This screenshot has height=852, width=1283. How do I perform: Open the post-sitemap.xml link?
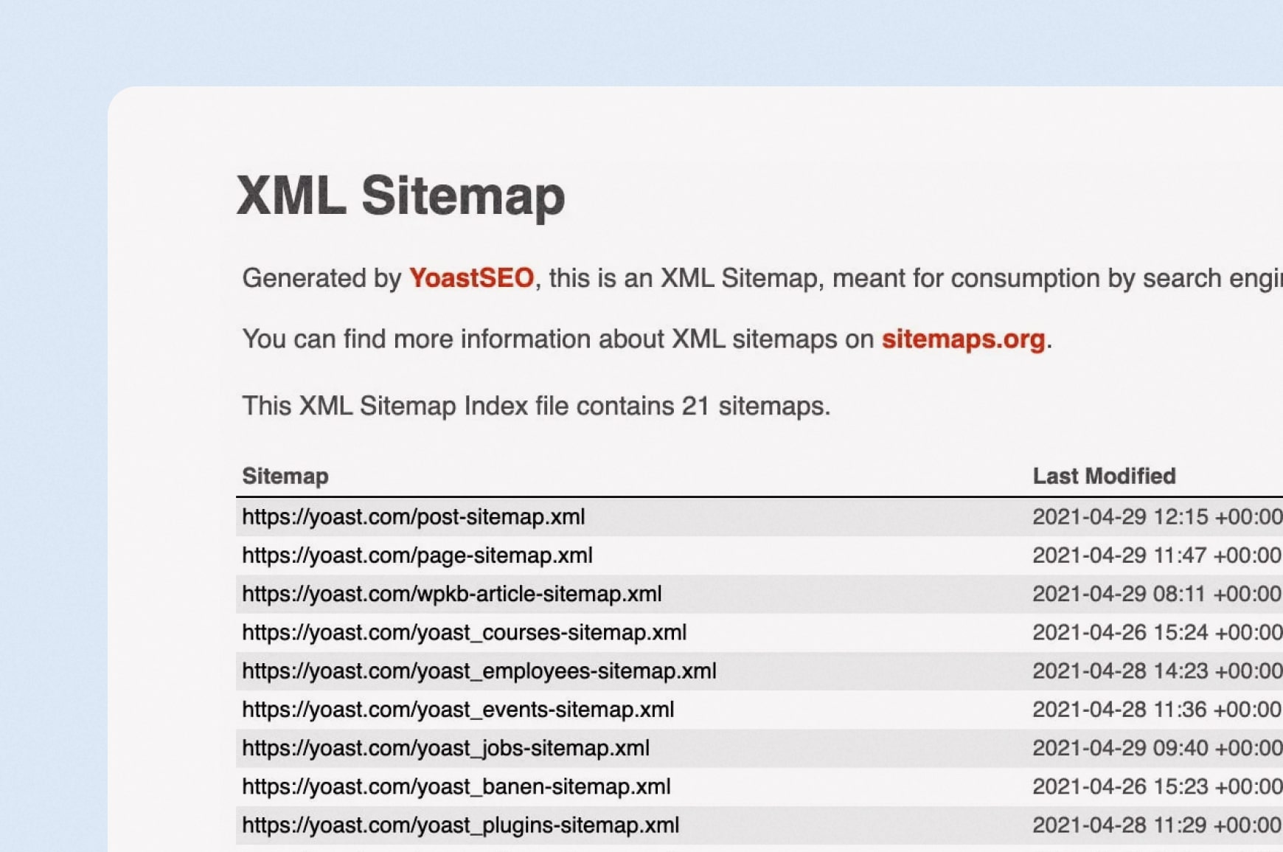[413, 517]
